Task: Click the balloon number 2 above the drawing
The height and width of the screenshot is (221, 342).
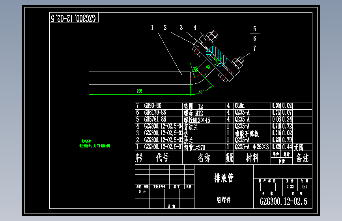Action: pyautogui.click(x=165, y=28)
